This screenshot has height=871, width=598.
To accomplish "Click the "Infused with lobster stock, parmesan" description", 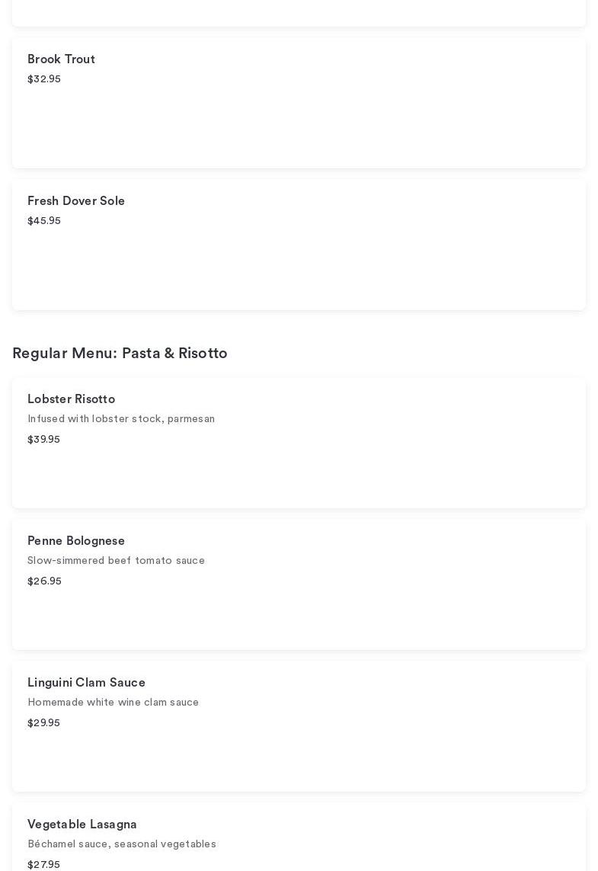I will (121, 419).
